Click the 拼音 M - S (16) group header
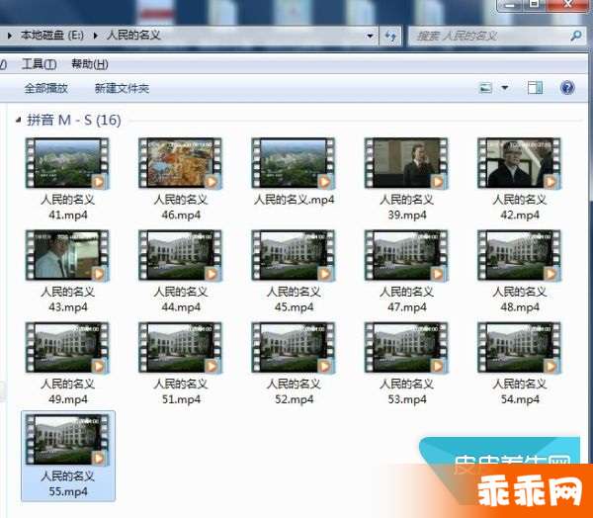 tap(74, 120)
